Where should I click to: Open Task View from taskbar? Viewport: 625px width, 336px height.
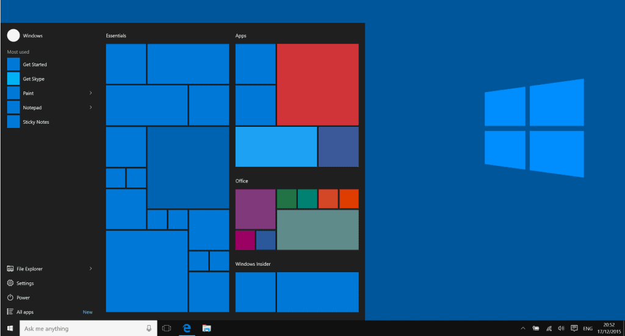[x=167, y=329]
